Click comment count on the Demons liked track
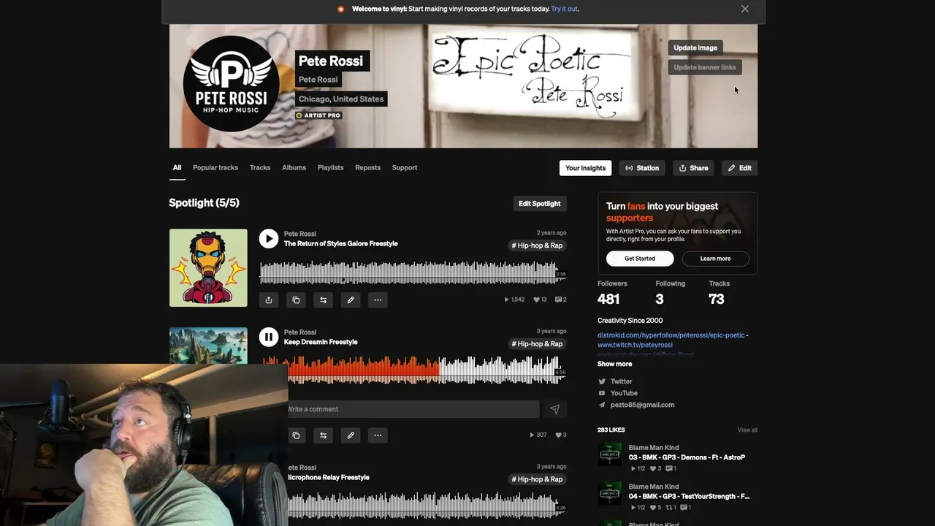This screenshot has width=935, height=526. pos(671,469)
